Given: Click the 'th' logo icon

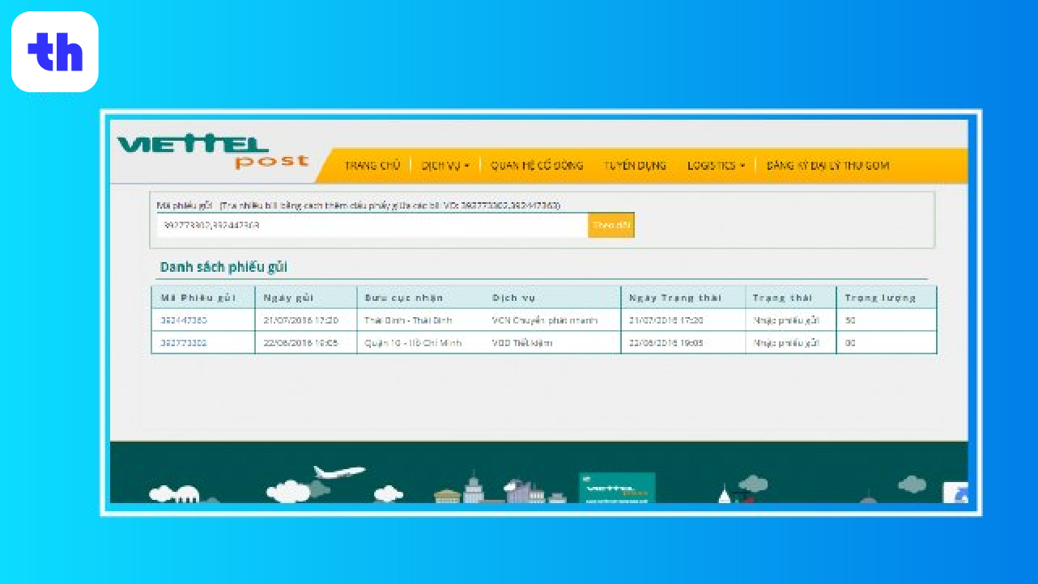Looking at the screenshot, I should point(55,52).
